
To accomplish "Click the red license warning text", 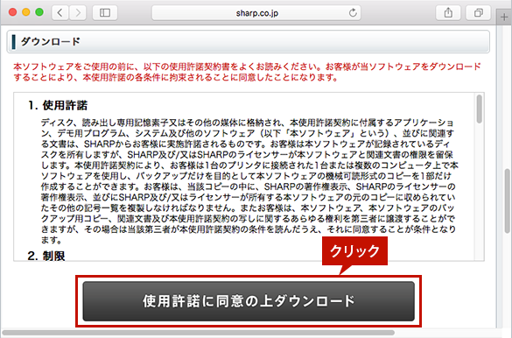I will (x=247, y=72).
